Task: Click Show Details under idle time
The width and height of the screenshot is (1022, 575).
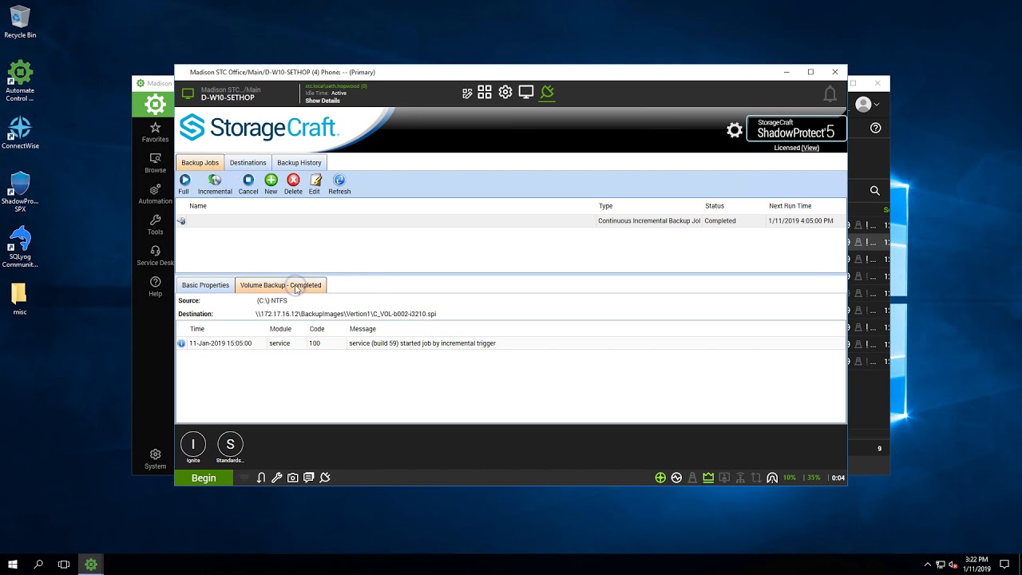Action: pos(323,101)
